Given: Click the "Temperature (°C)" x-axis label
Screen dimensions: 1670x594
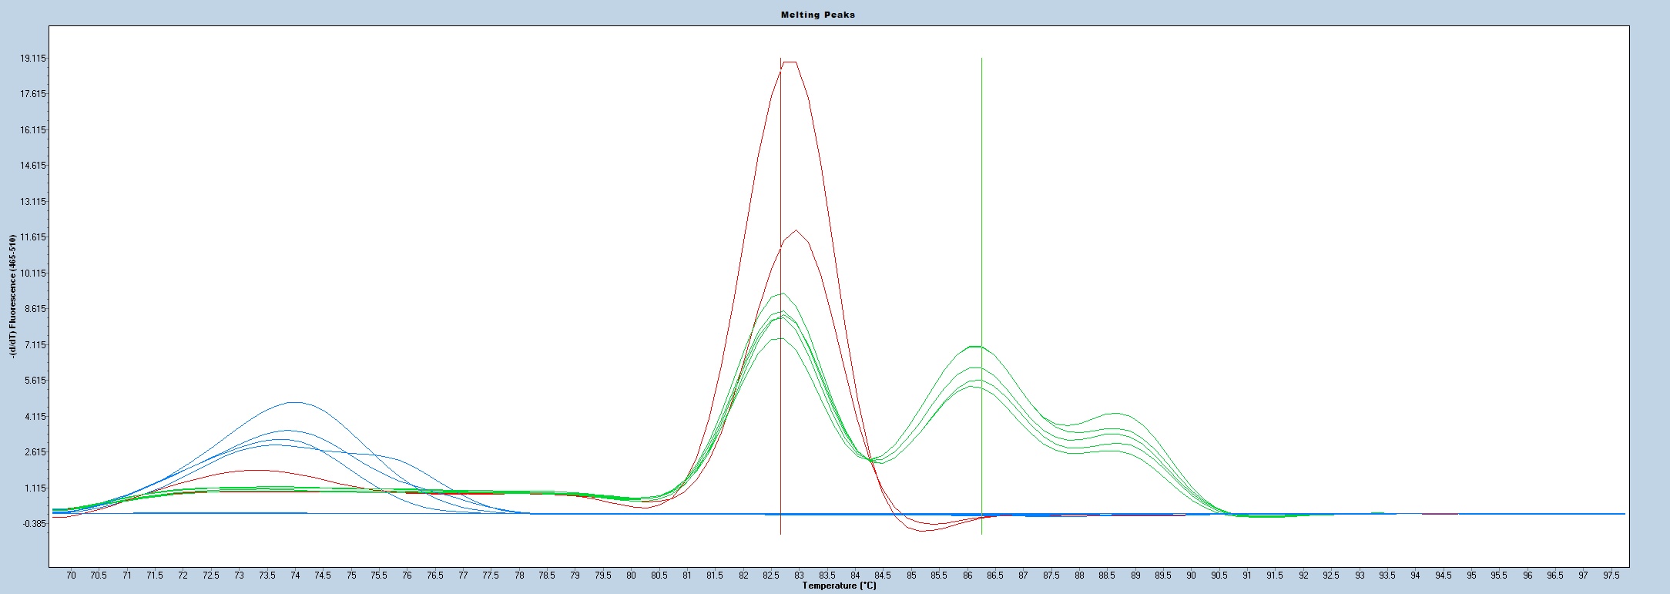Looking at the screenshot, I should (839, 586).
